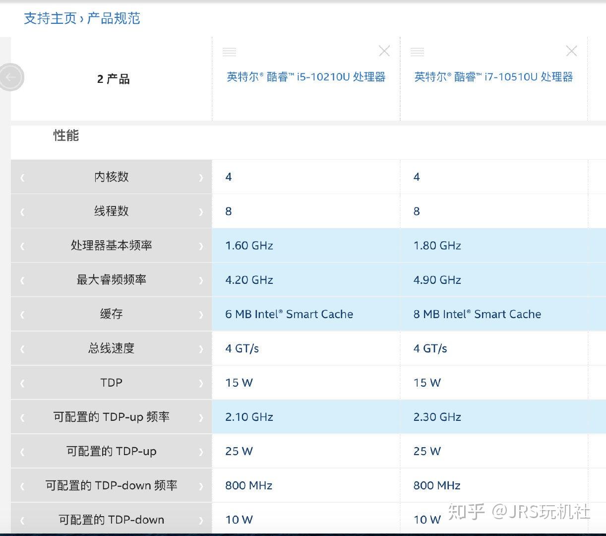Expand the 可配置的 TDP-up 频率 row
606x536 pixels.
pos(111,417)
